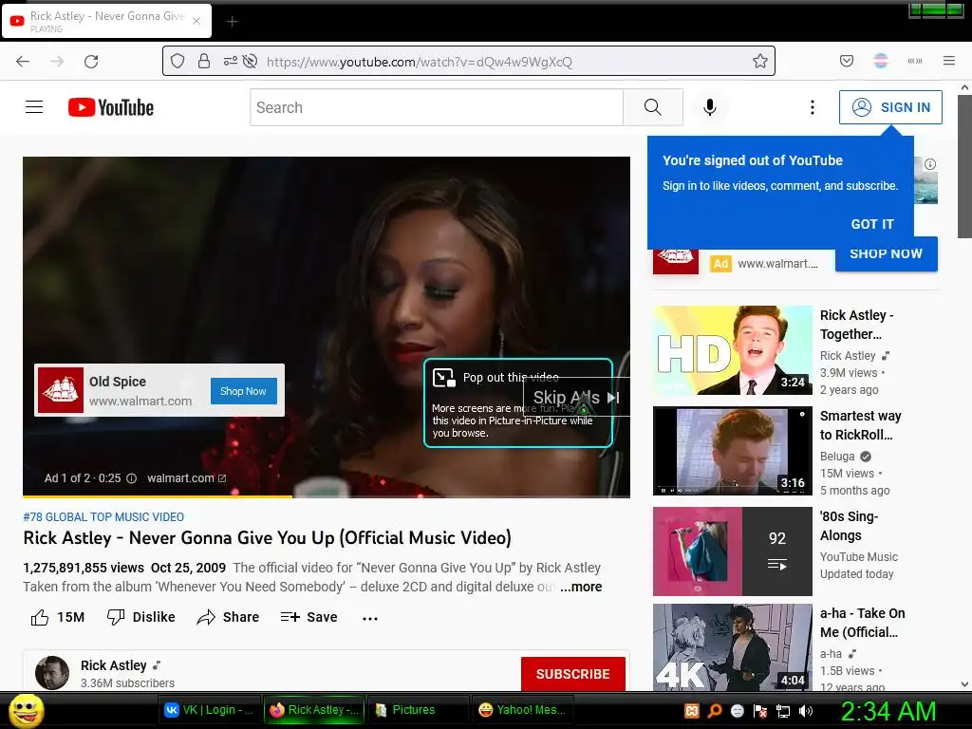972x729 pixels.
Task: Open the shield tracking protection icon
Action: (x=178, y=61)
